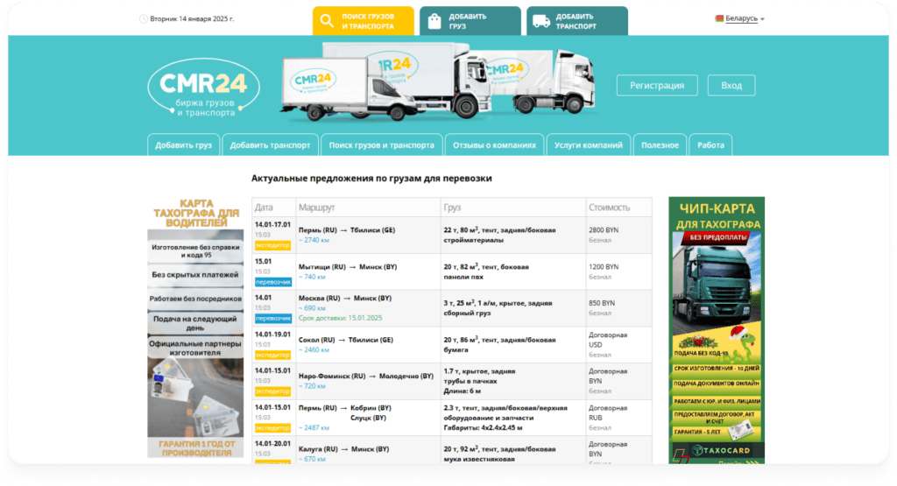Switch to the Отзывы о компаниях tab
This screenshot has height=486, width=897.
(x=494, y=145)
